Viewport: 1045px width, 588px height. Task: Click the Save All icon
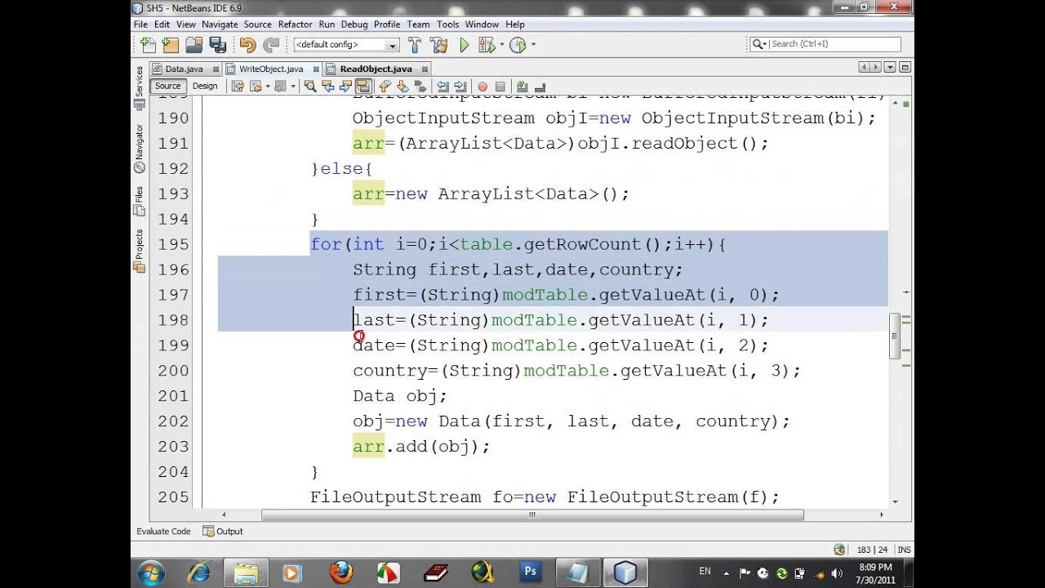click(x=217, y=45)
